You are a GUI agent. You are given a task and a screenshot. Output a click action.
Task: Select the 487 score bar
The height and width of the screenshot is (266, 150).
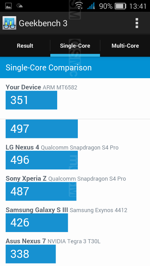point(41,191)
